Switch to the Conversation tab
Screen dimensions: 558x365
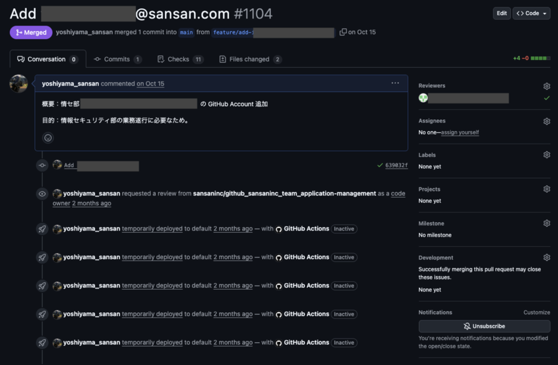point(48,59)
